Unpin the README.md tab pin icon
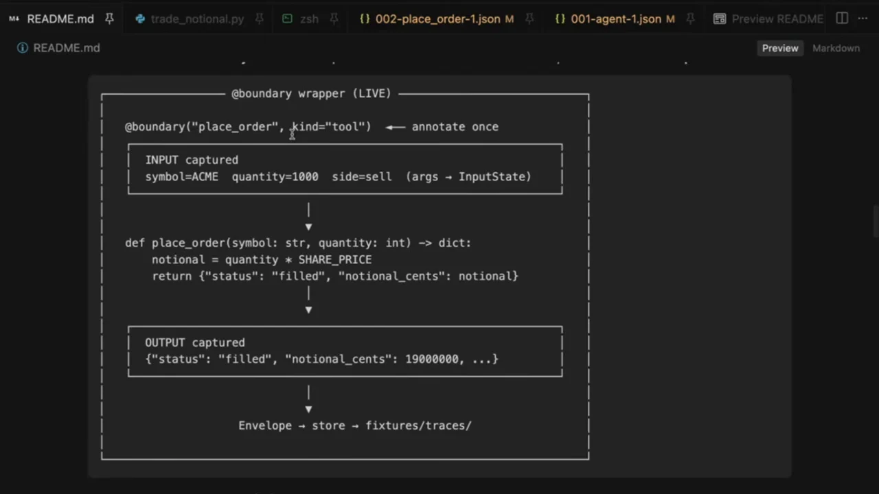 109,19
